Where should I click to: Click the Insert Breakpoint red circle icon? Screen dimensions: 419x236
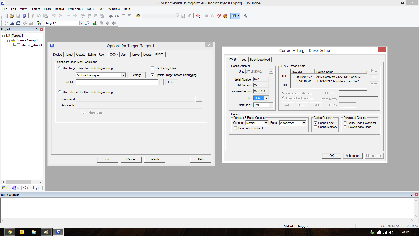point(206,16)
